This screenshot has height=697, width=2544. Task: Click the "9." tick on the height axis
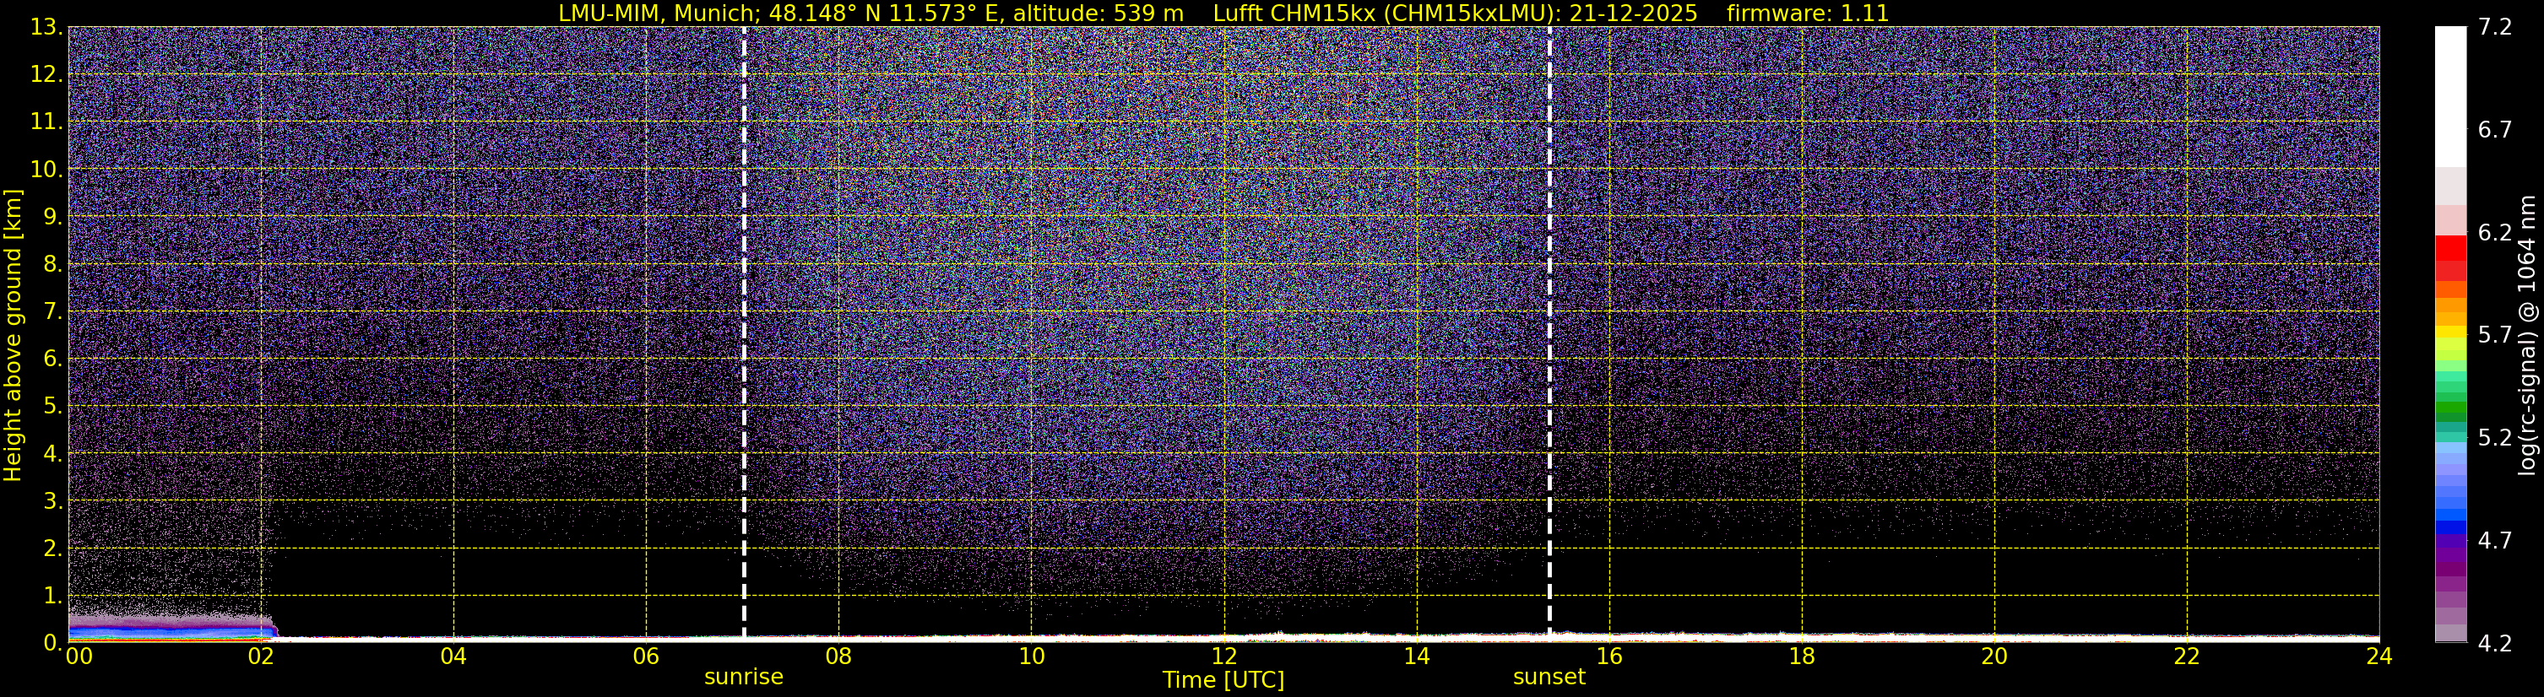point(52,217)
